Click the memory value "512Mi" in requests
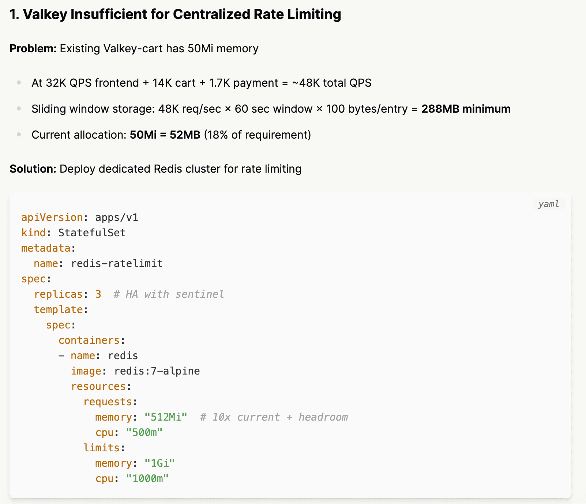 click(166, 417)
